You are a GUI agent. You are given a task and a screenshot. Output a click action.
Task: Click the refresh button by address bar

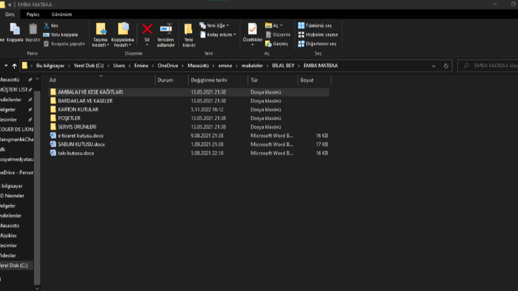(x=446, y=66)
